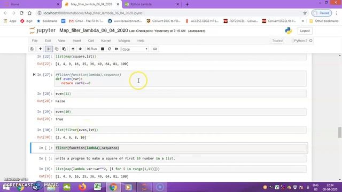This screenshot has height=192, width=342.
Task: Restart the kernel icon
Action: point(110,49)
